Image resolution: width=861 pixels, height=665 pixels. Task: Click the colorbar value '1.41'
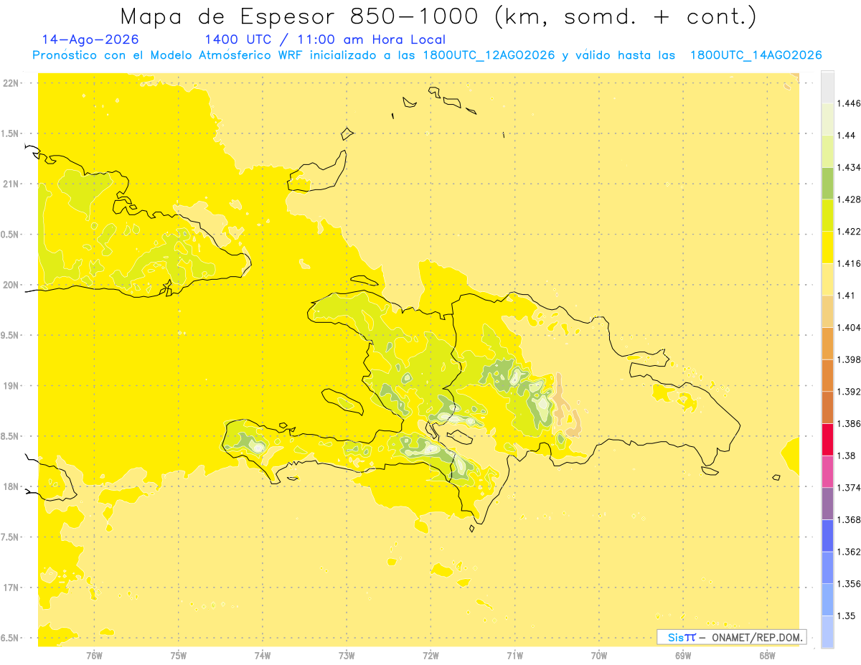coord(847,296)
